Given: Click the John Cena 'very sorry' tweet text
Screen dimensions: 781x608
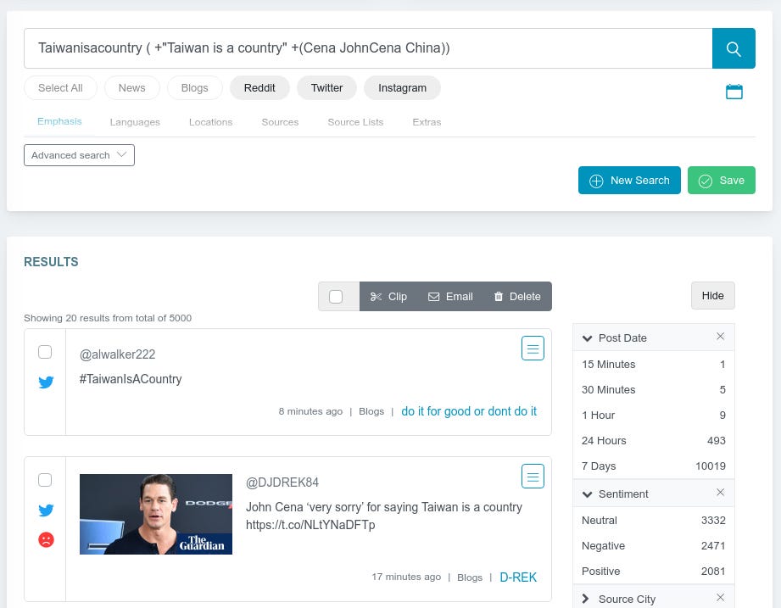Looking at the screenshot, I should [x=384, y=516].
